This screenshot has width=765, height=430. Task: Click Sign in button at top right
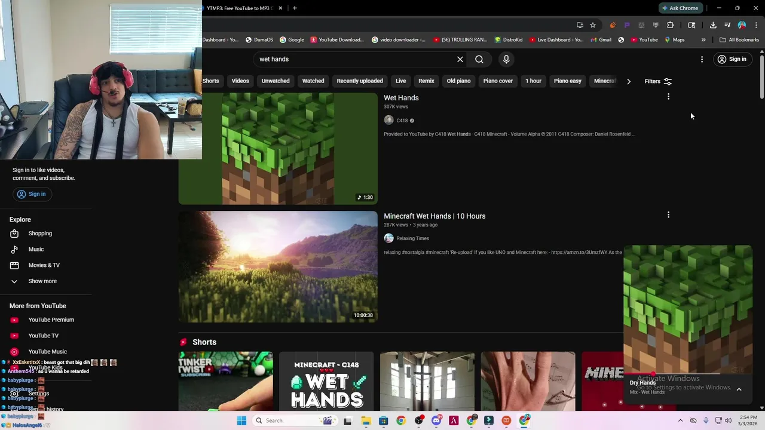[732, 59]
